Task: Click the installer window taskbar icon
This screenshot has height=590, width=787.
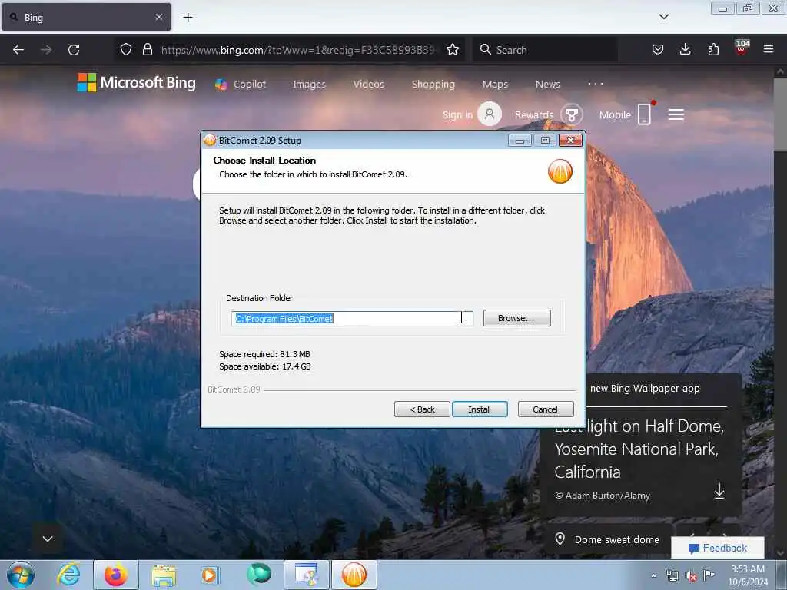Action: click(306, 575)
